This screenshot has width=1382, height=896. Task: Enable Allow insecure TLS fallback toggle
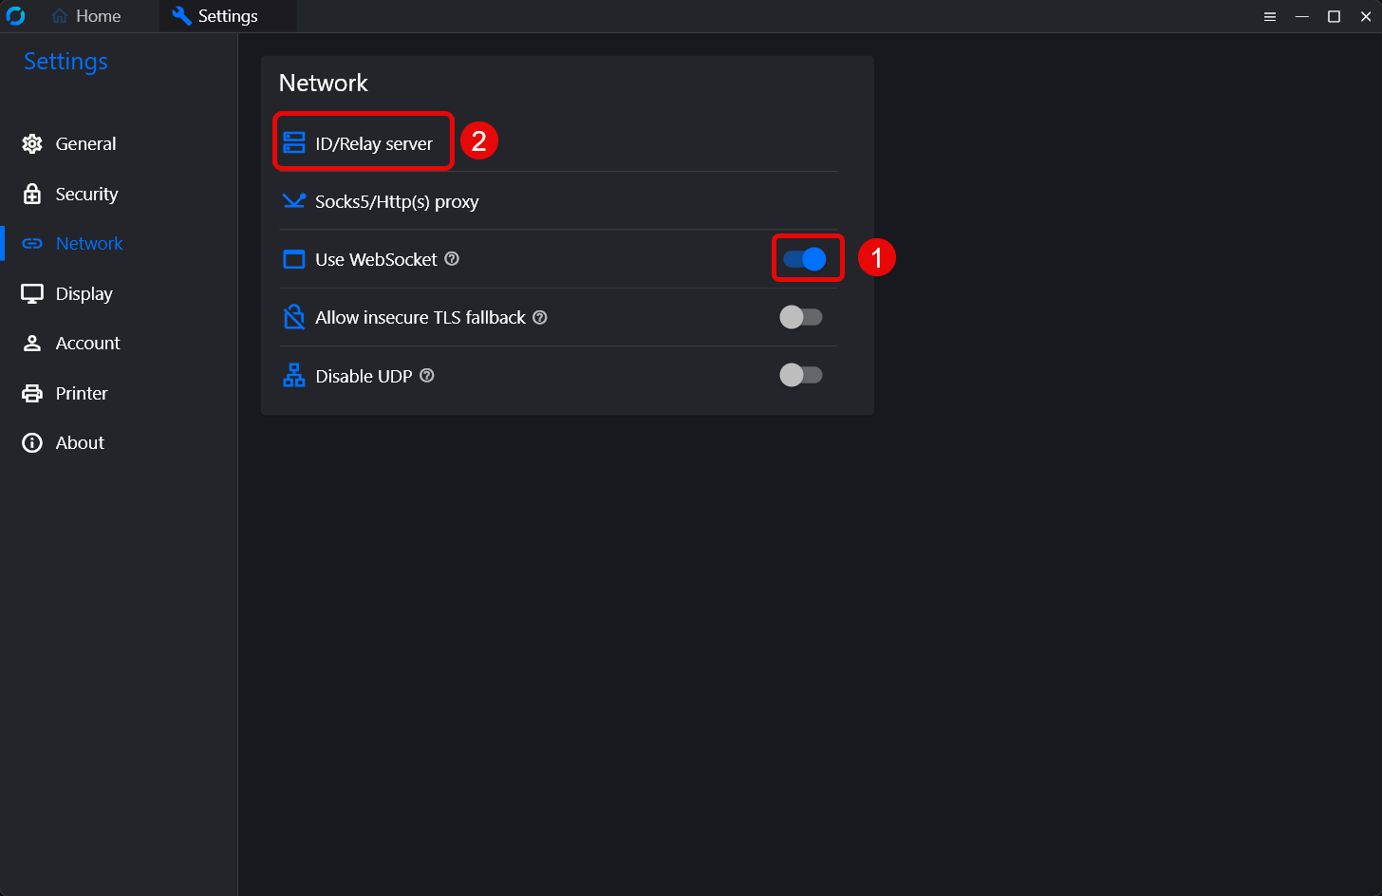click(800, 317)
